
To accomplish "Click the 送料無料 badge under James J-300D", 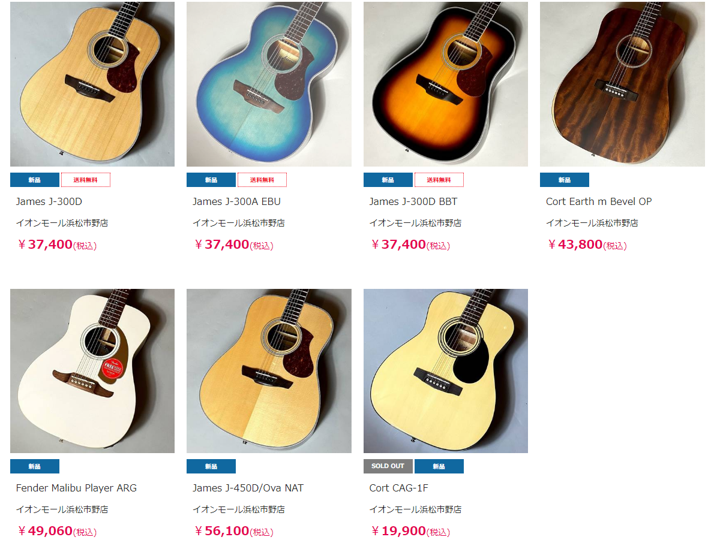I will click(x=86, y=180).
